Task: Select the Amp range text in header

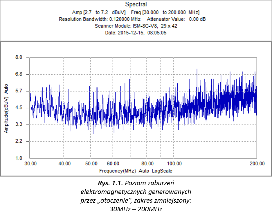Action: click(99, 12)
